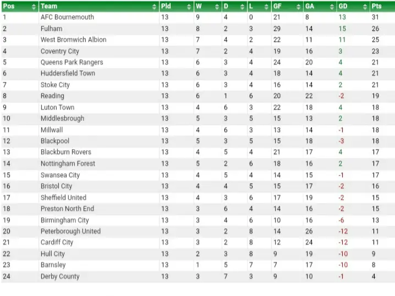Sort by Pld using its arrow icon
Image resolution: width=395 pixels, height=296 pixels.
pyautogui.click(x=189, y=7)
